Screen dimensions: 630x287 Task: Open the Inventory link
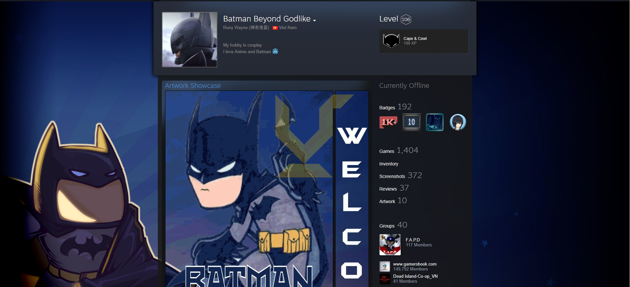pyautogui.click(x=388, y=164)
